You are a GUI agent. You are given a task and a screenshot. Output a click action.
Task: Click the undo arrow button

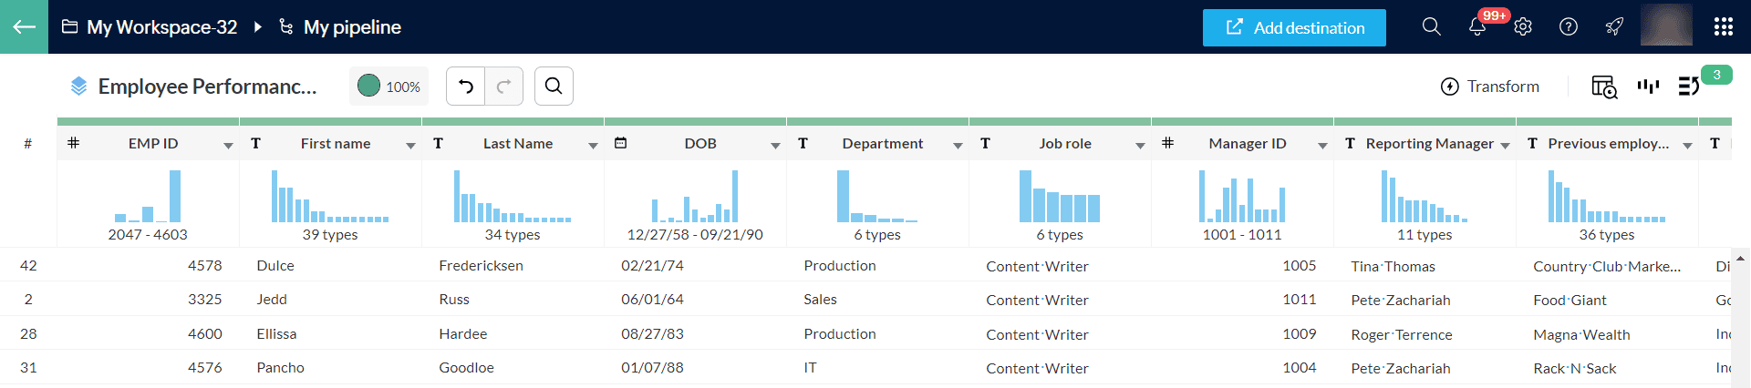pyautogui.click(x=466, y=87)
